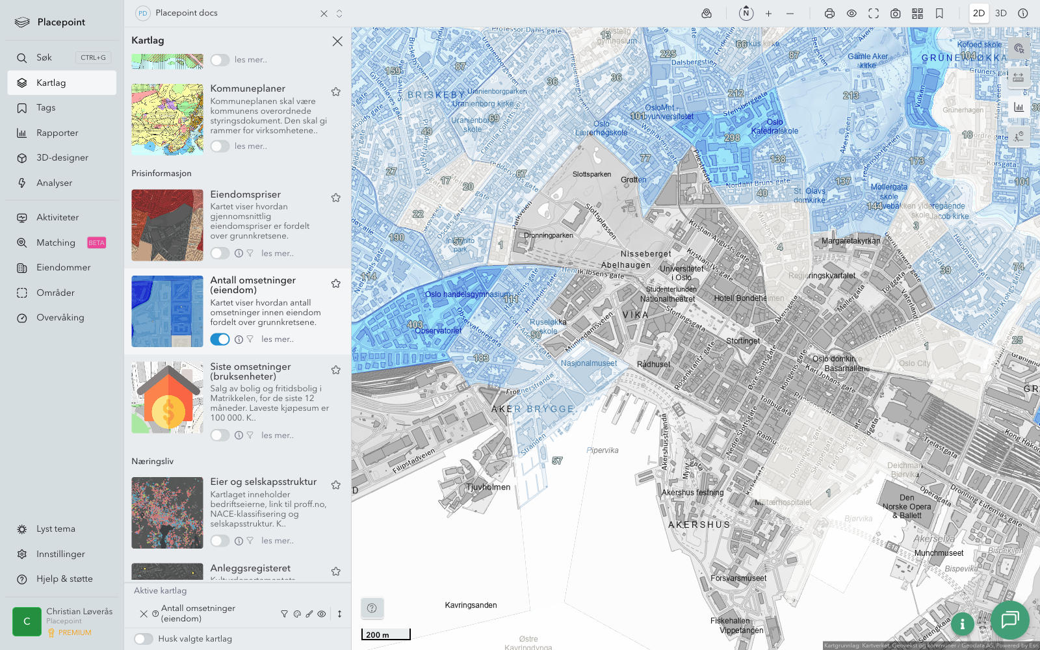
Task: Take a map screenshot with camera icon
Action: 895,14
